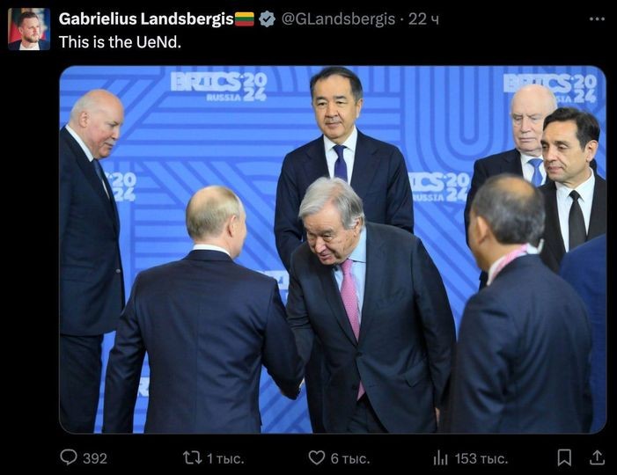Open the reply comment icon

click(69, 457)
